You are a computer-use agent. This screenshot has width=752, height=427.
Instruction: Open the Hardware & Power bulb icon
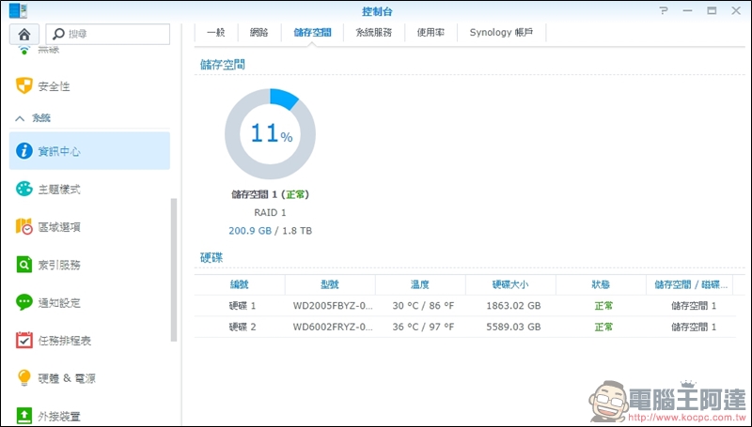pyautogui.click(x=24, y=377)
